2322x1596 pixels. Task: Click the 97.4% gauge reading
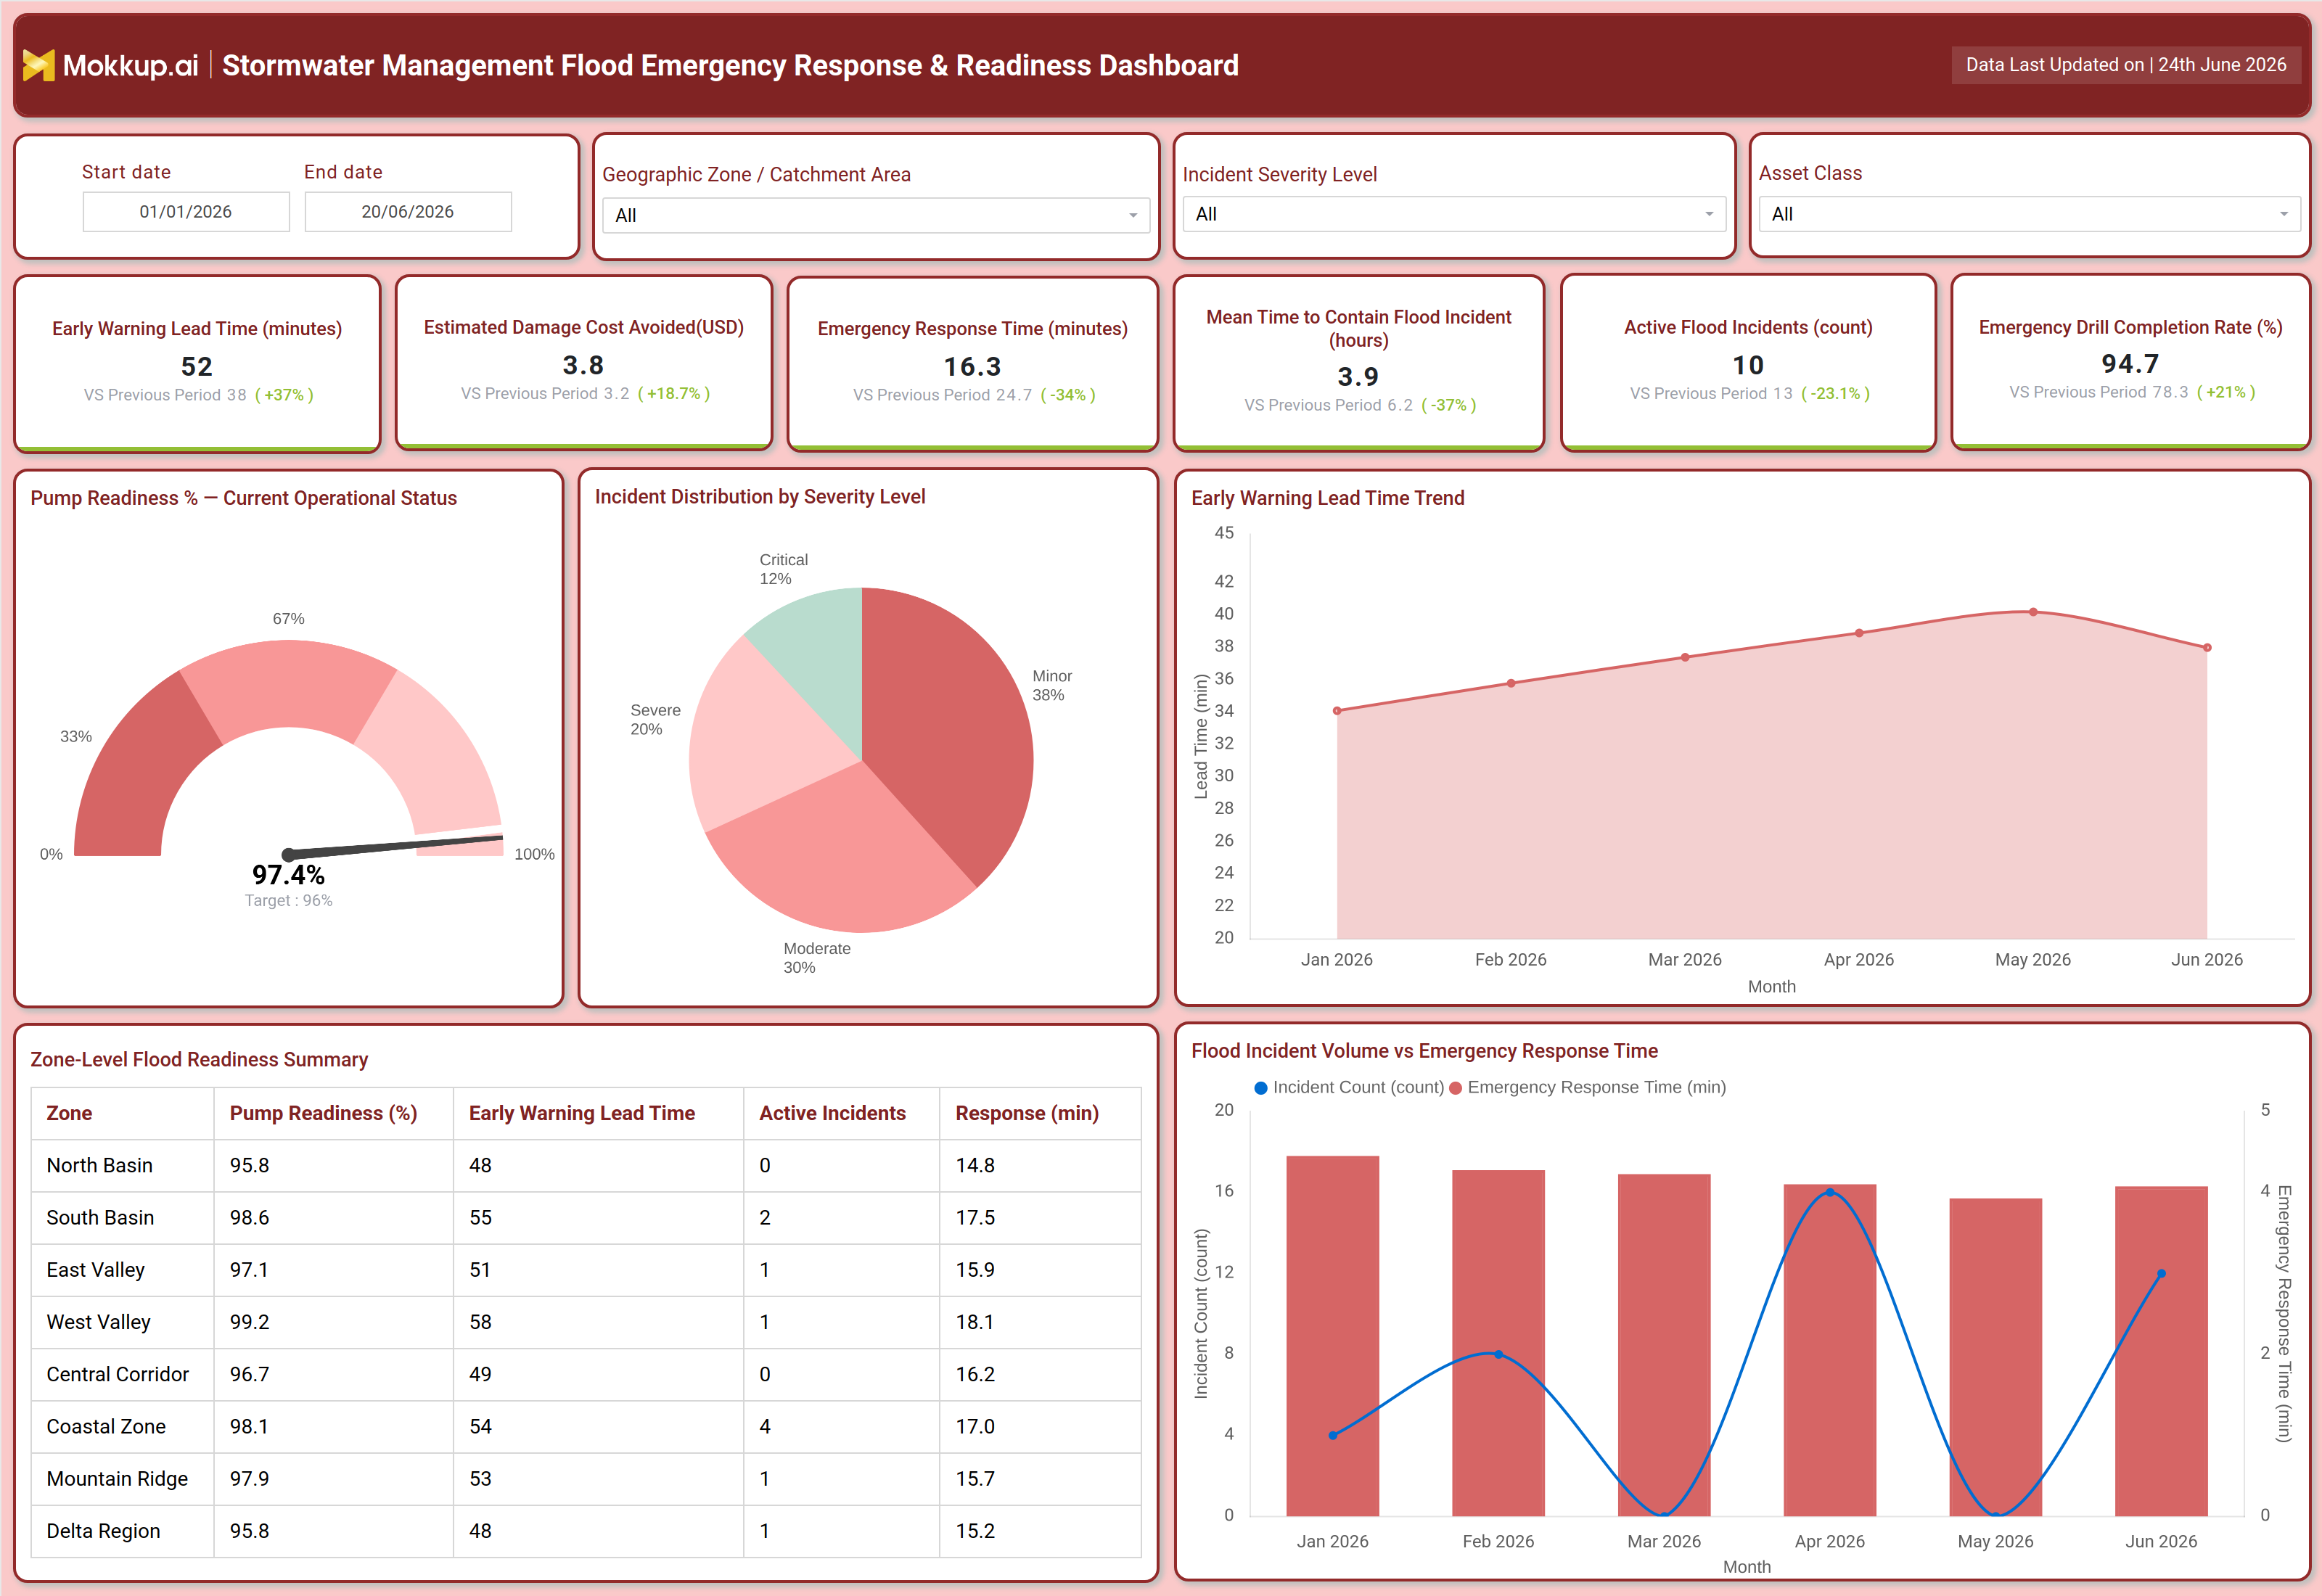(x=288, y=875)
